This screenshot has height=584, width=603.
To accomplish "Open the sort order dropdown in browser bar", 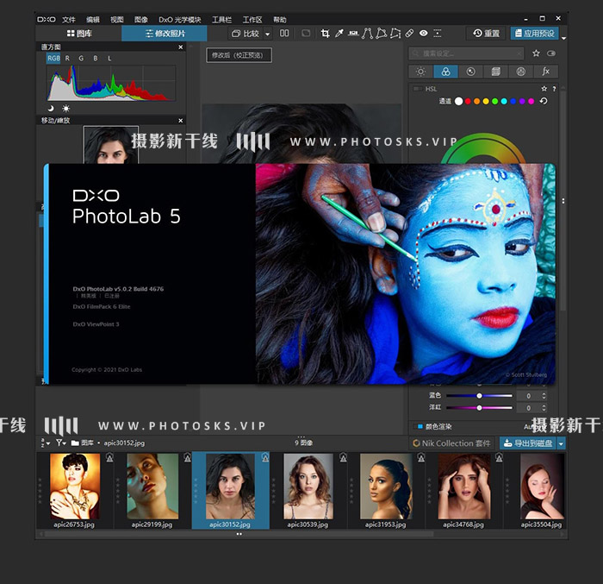I will [x=46, y=443].
